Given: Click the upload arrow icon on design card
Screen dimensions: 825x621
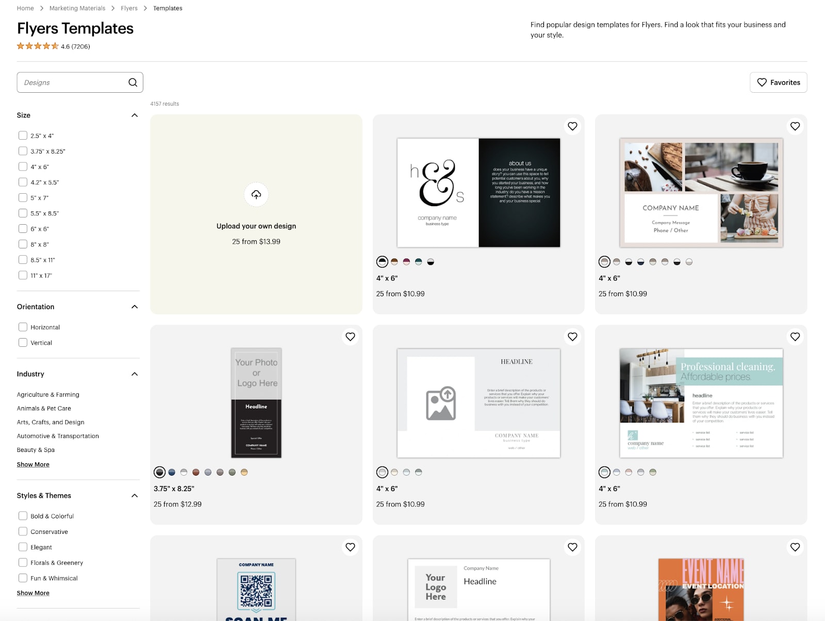Looking at the screenshot, I should (x=256, y=195).
